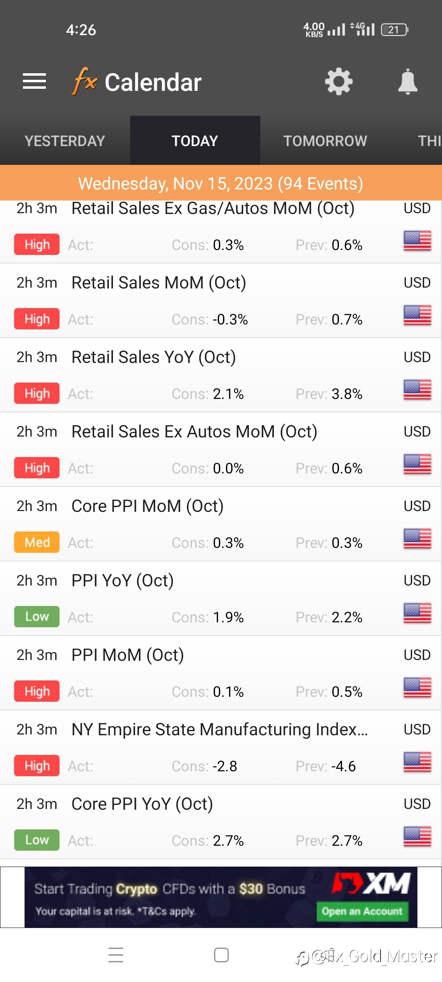Open Retail Sales YoY (Oct) event
The width and height of the screenshot is (442, 982).
pos(153,357)
